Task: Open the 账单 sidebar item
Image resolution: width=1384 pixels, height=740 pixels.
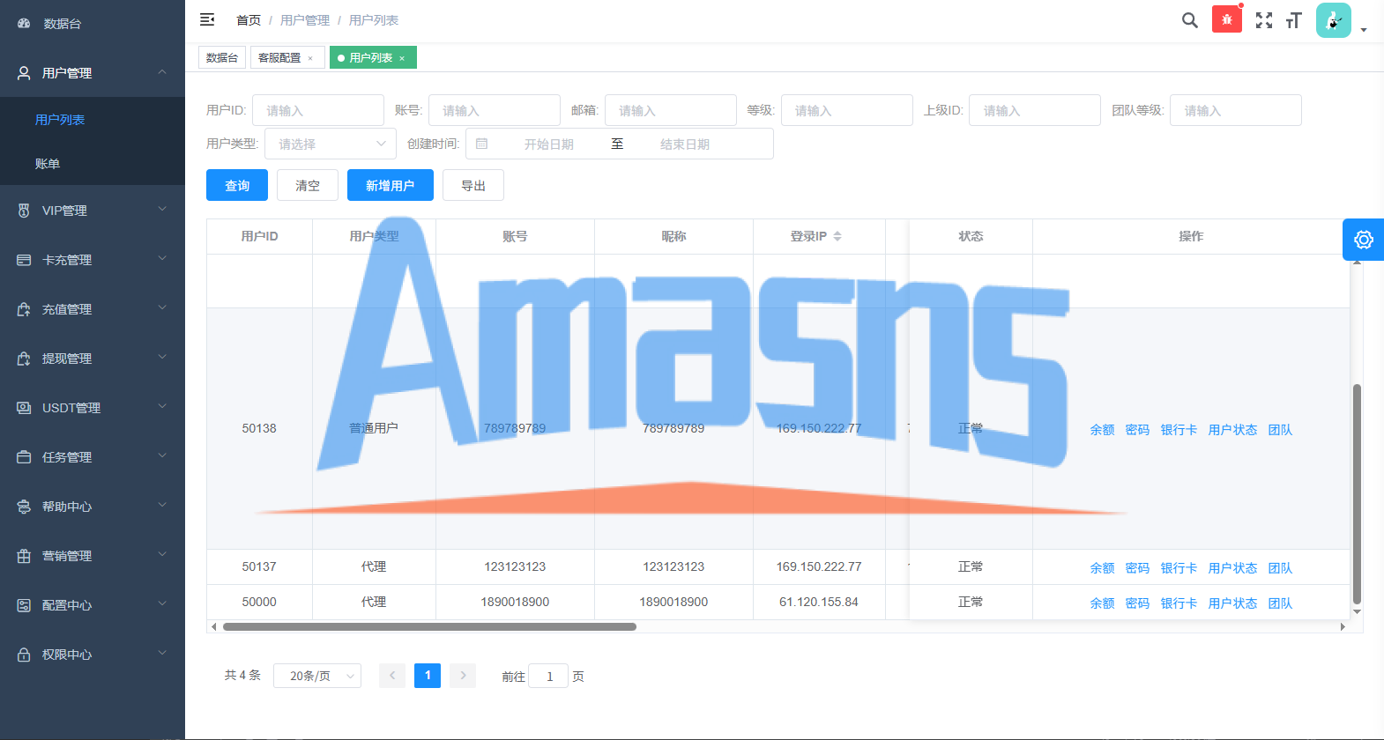Action: (x=93, y=164)
